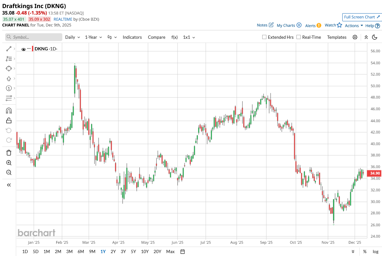Select the shapes drawing tool
Image resolution: width=382 pixels, height=256 pixels.
[9, 68]
